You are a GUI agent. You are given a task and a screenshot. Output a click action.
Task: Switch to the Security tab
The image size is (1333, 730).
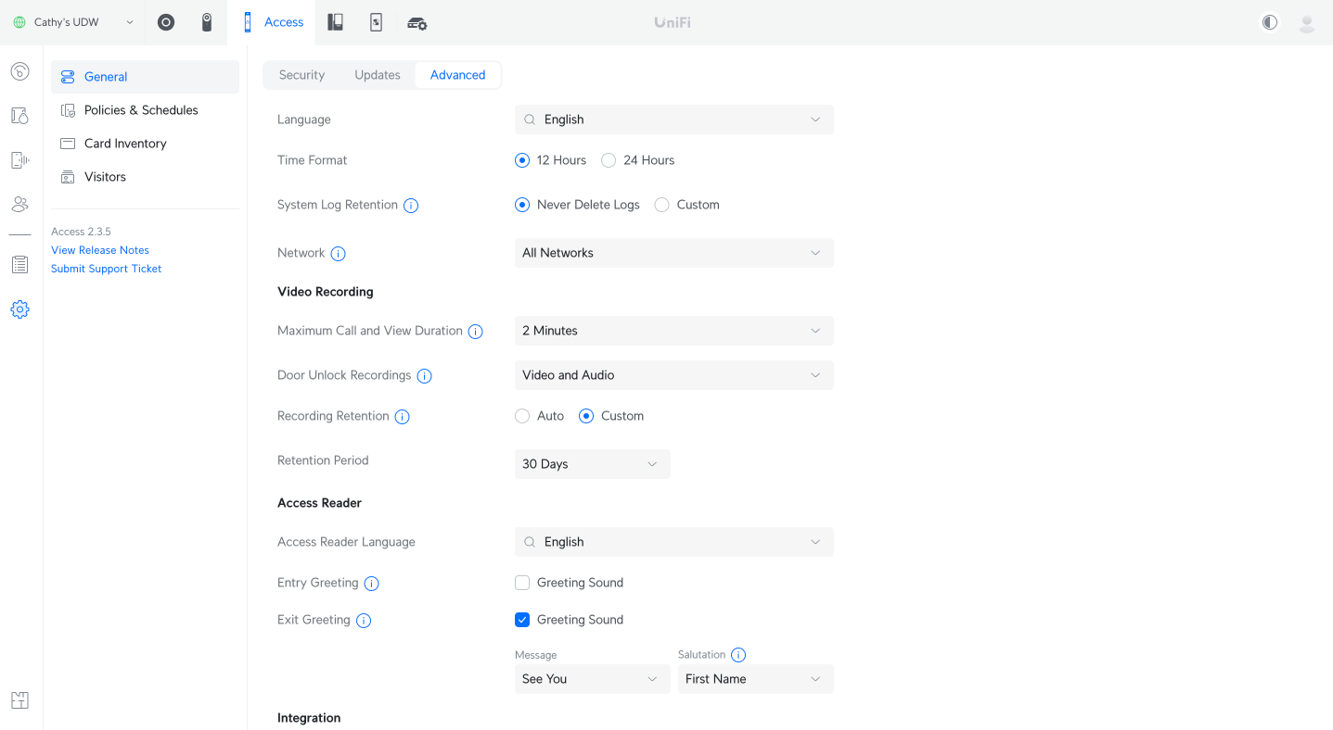(x=301, y=75)
